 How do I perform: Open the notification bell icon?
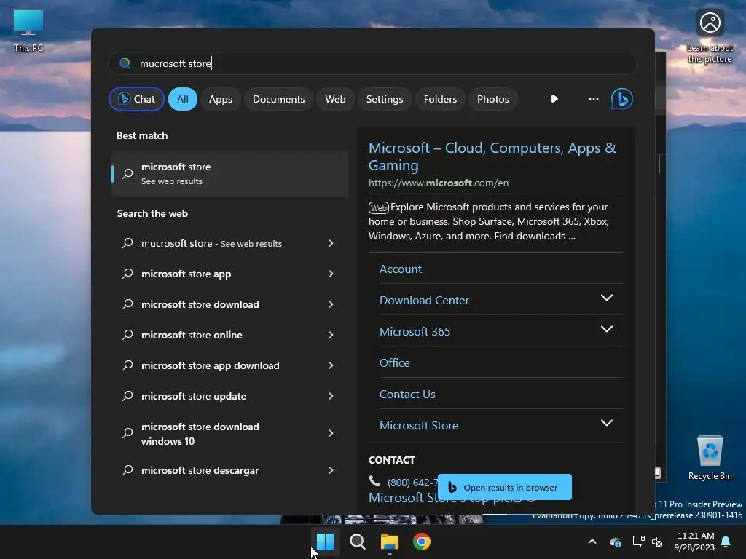[726, 542]
